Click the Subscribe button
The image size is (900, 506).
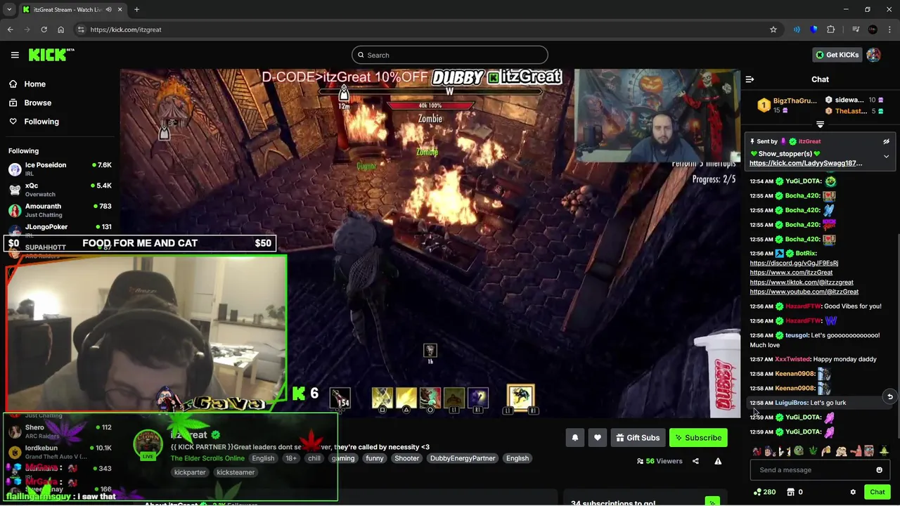click(x=698, y=438)
